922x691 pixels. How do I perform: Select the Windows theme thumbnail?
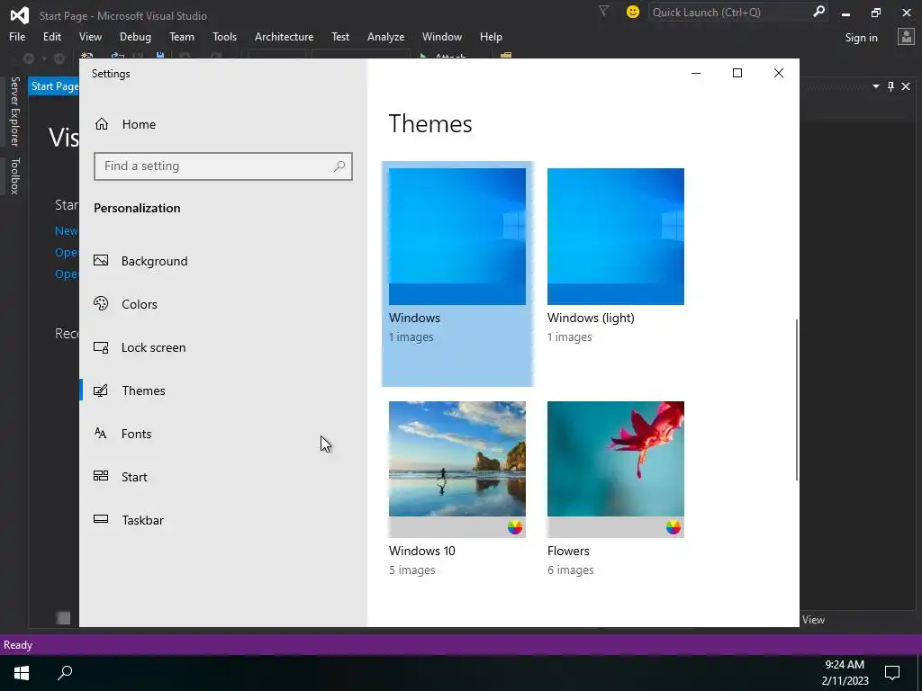(456, 237)
